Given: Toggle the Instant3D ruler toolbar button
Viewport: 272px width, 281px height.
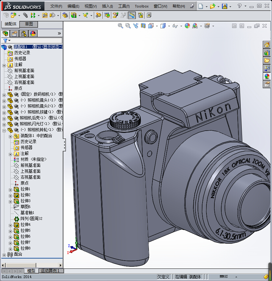Looking at the screenshot, I should pos(132,15).
